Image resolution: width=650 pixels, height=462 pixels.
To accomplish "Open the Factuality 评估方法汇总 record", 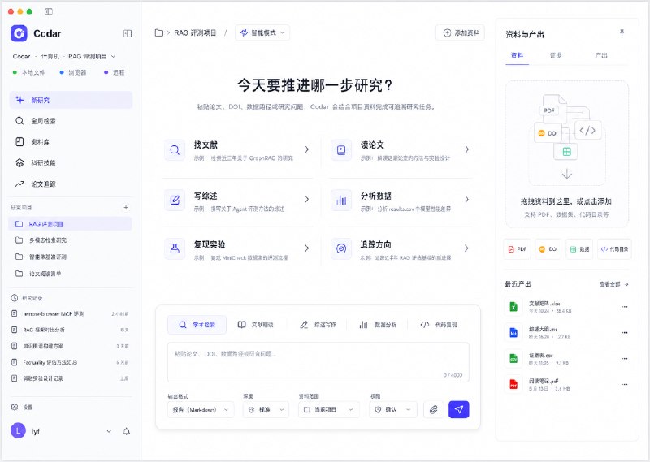I will pos(71,362).
